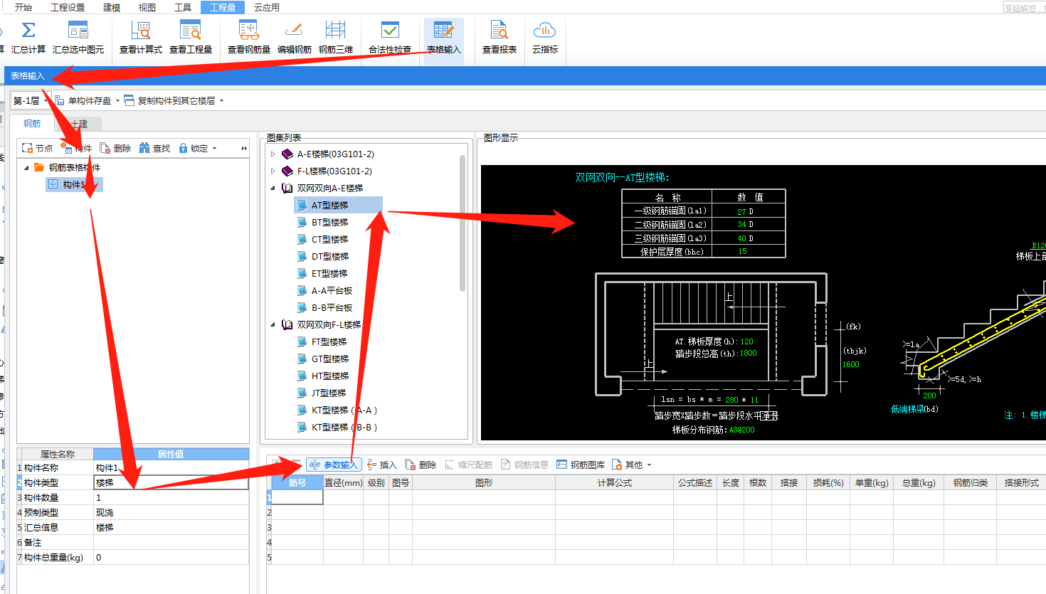1046x594 pixels.
Task: Click green 梯板厚度 value 120
Action: [746, 341]
